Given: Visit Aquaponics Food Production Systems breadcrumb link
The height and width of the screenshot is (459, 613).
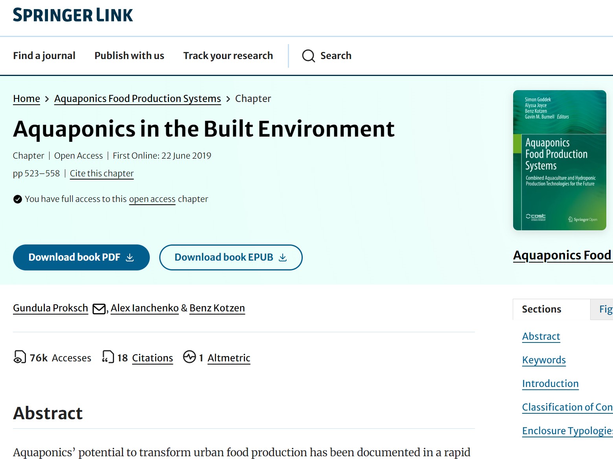Looking at the screenshot, I should (137, 99).
